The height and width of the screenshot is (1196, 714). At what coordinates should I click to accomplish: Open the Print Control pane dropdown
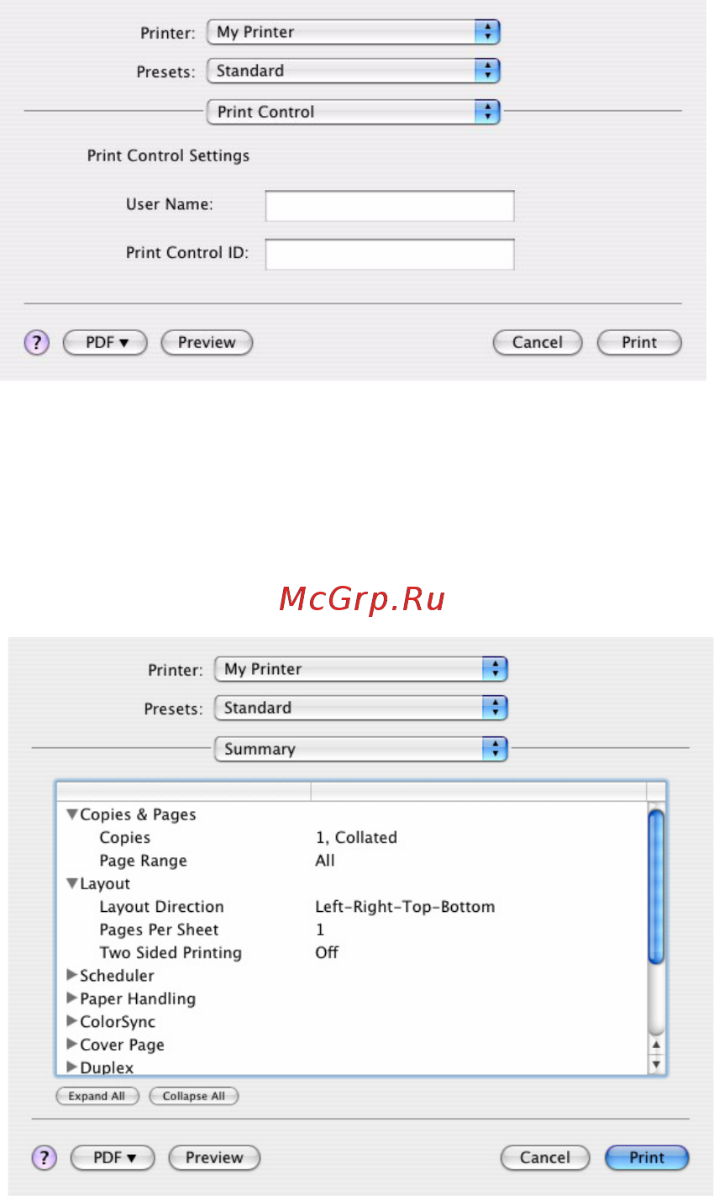point(354,112)
